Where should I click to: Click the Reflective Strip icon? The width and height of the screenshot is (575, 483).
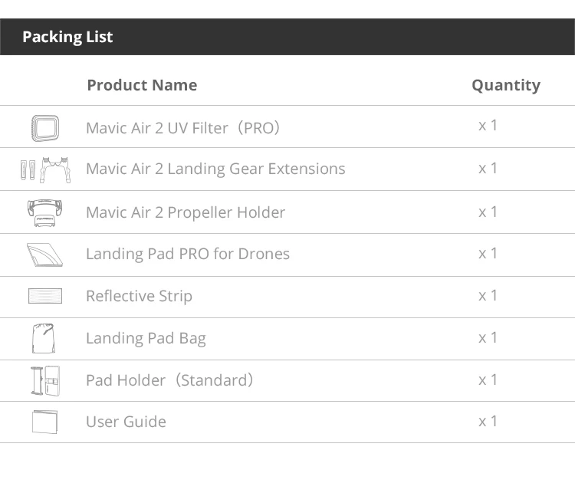pyautogui.click(x=44, y=296)
